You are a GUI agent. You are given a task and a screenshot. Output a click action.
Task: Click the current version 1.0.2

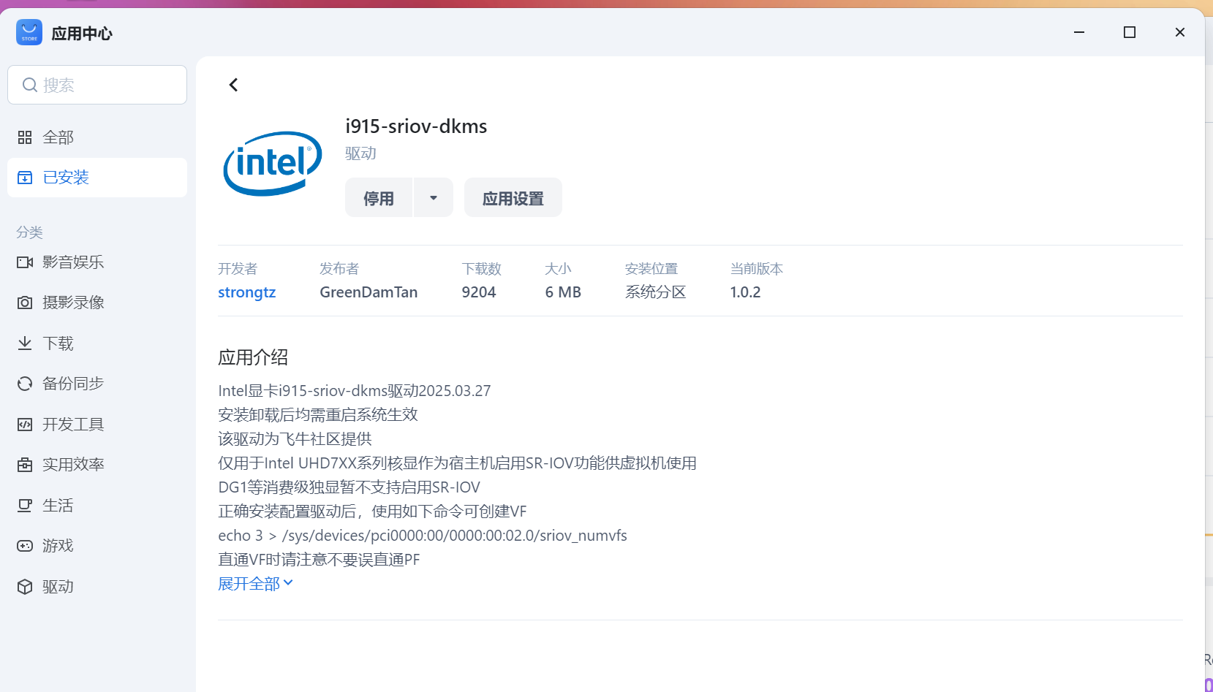tap(745, 292)
